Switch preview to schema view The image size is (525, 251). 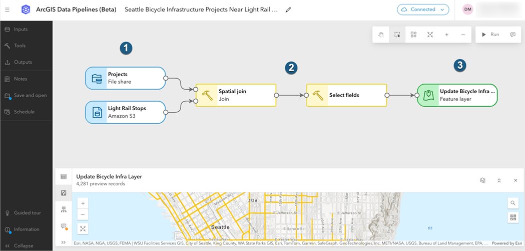(64, 209)
